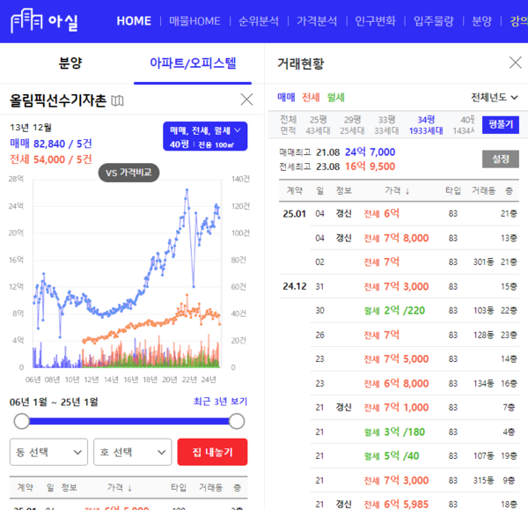Viewport: 528px width, 510px height.
Task: Open 매물HOME menu
Action: coord(194,21)
